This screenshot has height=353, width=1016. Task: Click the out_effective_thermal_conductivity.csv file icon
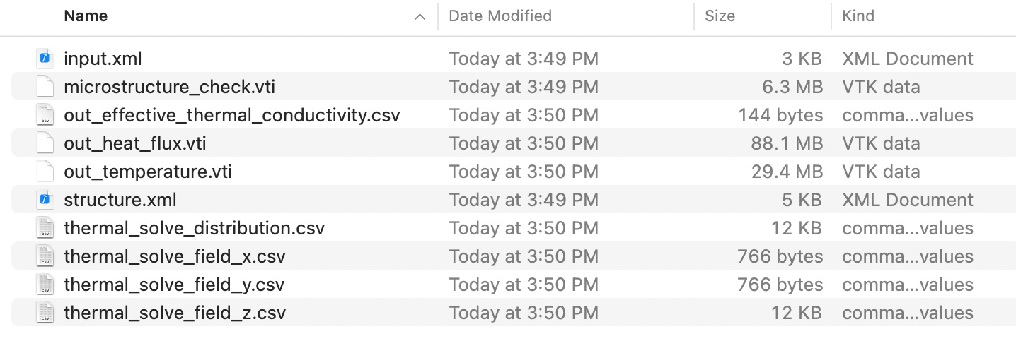[45, 115]
